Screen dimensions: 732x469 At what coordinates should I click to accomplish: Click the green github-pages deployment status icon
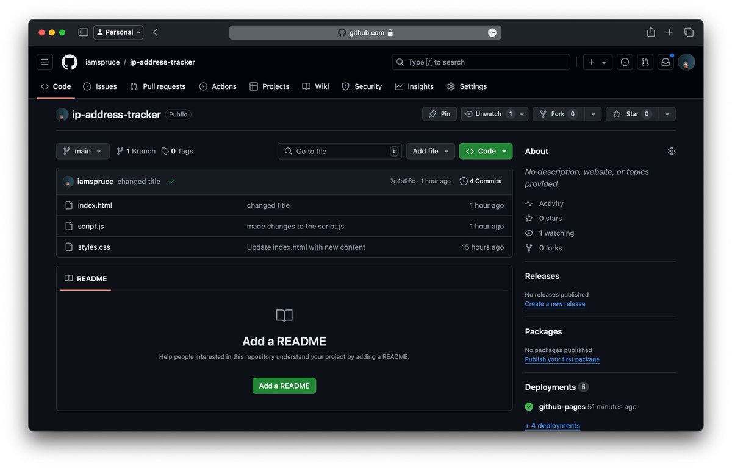click(x=529, y=407)
